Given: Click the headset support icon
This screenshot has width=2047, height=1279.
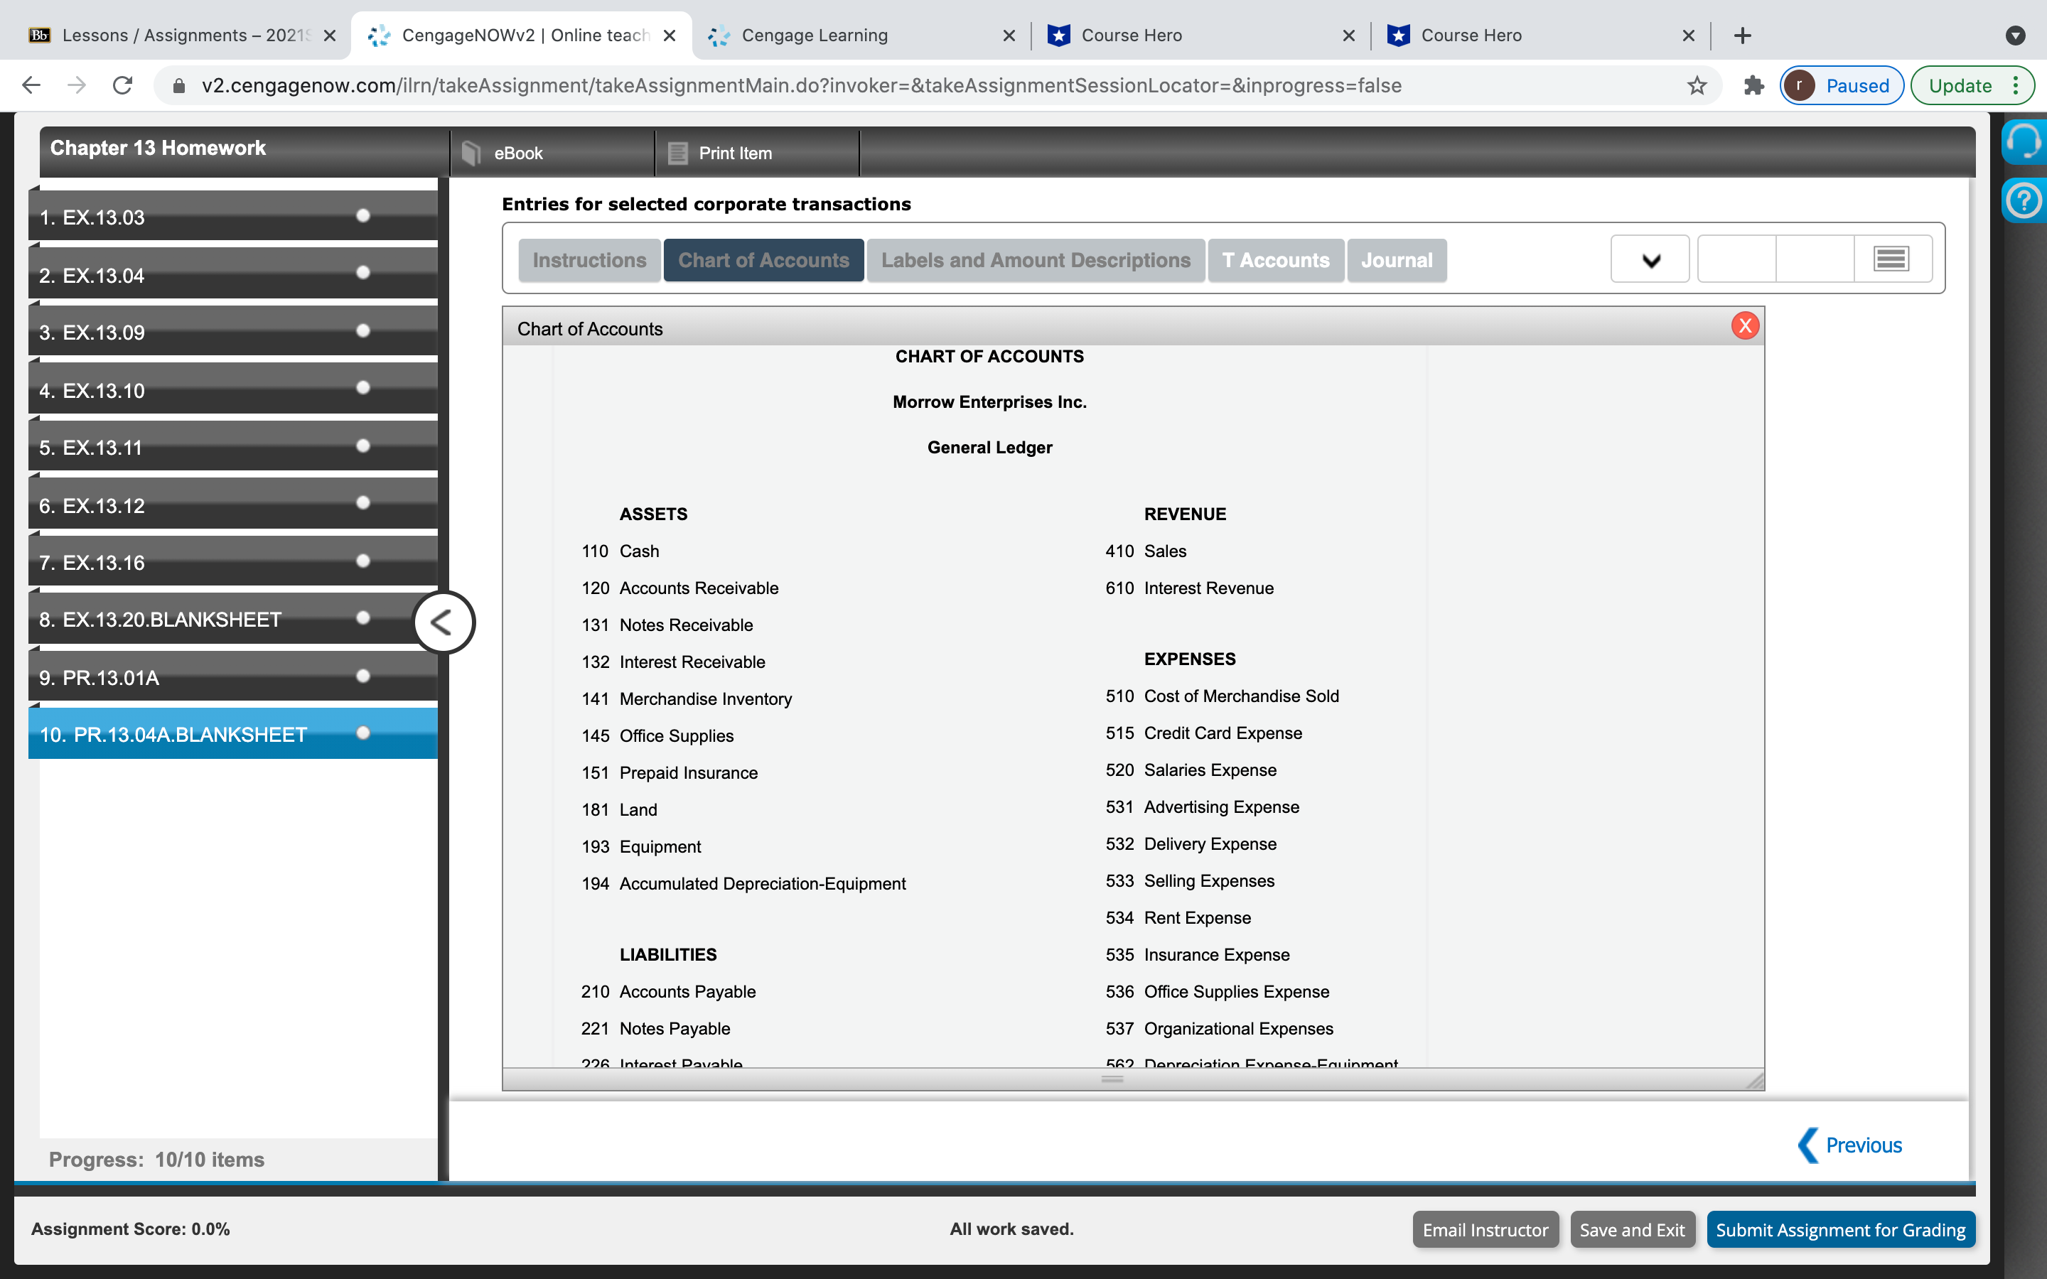Looking at the screenshot, I should tap(2024, 142).
